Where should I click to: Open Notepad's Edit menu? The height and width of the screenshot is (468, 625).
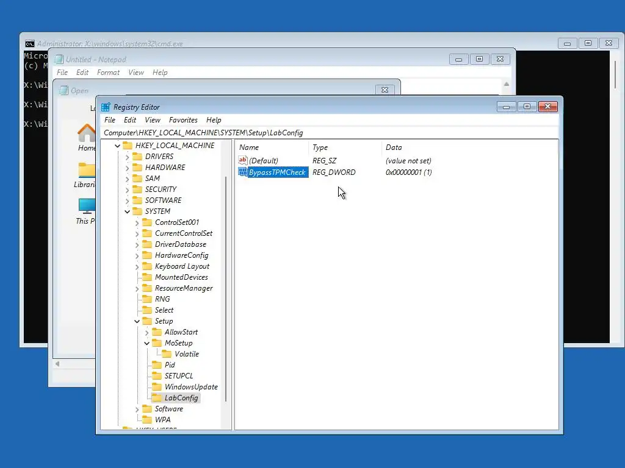point(82,73)
